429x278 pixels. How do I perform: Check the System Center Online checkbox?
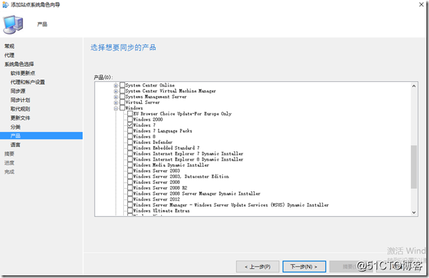click(x=123, y=85)
